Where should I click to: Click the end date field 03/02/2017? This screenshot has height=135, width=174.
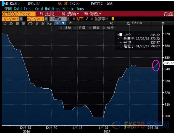pyautogui.click(x=35, y=19)
